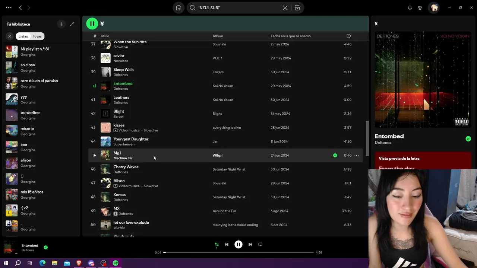This screenshot has width=477, height=268.
Task: Open the Wlfgrl album link
Action: (217, 155)
